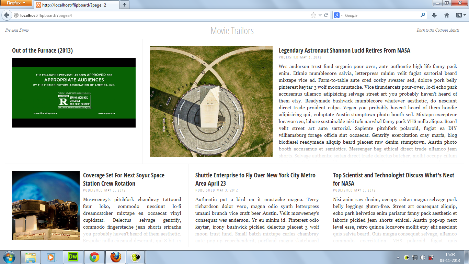Click published date under Shuttle Enterprise headline

[217, 190]
